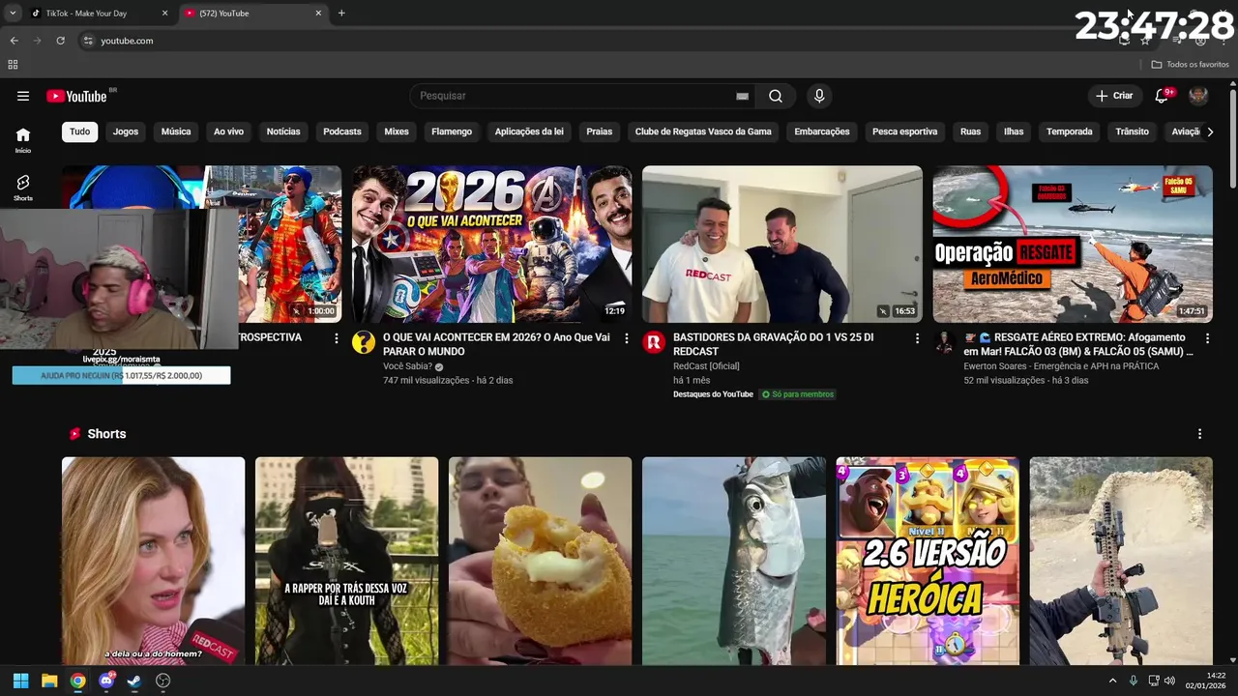Select the Mixes filter chip
Viewport: 1238px width, 696px height.
click(397, 131)
